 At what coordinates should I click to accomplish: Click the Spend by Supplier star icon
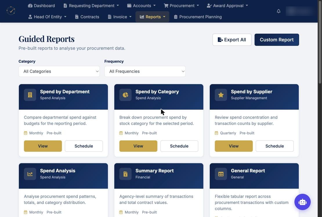pyautogui.click(x=221, y=95)
